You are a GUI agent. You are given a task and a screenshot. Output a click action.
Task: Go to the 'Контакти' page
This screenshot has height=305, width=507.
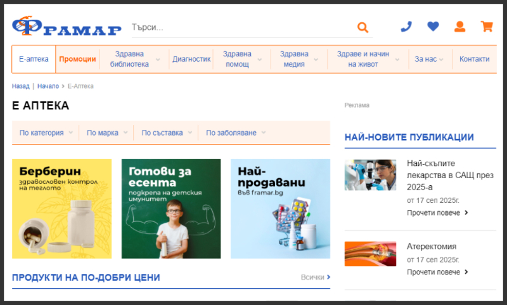[474, 59]
